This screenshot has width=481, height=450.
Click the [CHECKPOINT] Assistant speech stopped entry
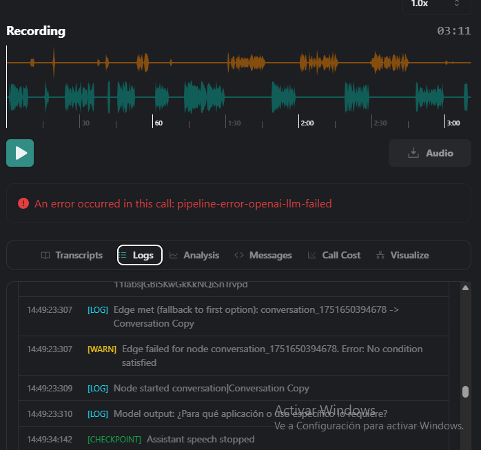(234, 439)
